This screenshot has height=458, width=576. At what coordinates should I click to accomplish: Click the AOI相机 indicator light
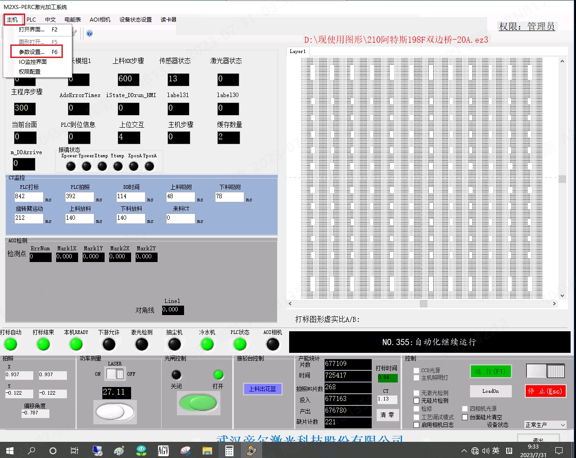[x=273, y=344]
